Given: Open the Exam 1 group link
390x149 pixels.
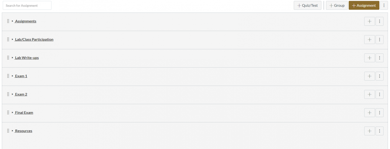Looking at the screenshot, I should coord(21,76).
